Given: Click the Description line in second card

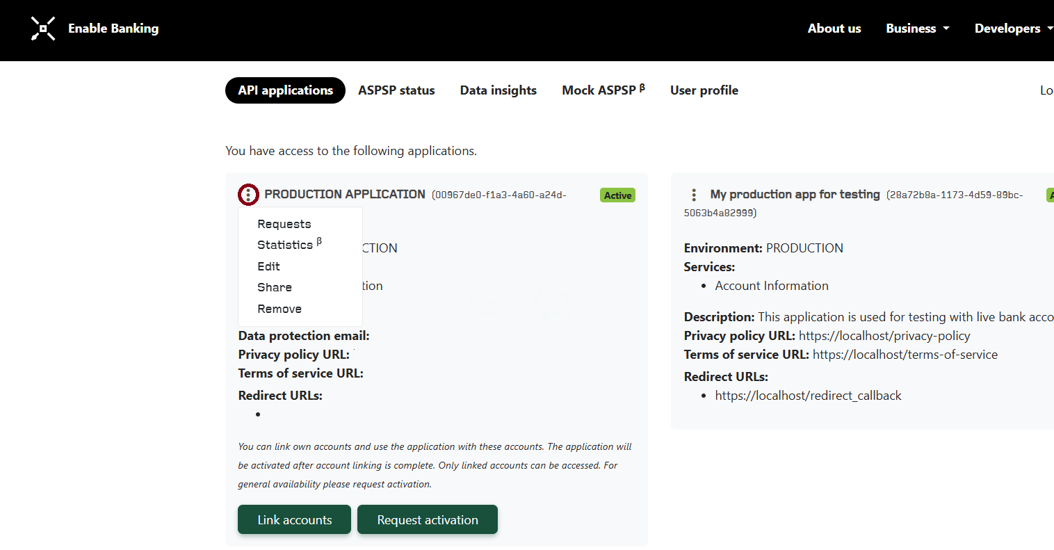Looking at the screenshot, I should [869, 317].
